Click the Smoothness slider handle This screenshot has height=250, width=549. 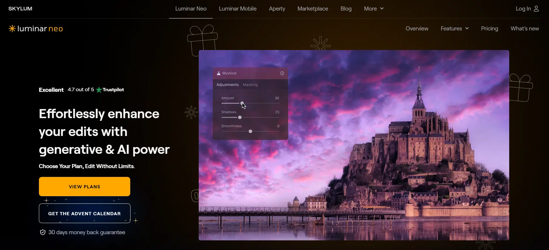(250, 132)
